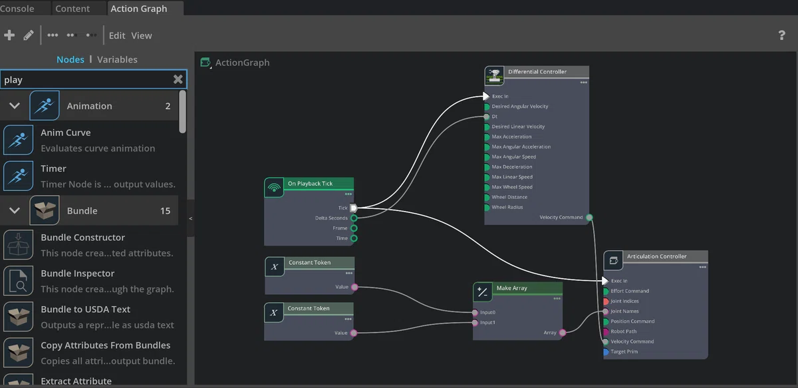Screen dimensions: 798x388
Task: Select the Bundle to USDA Text icon
Action: pyautogui.click(x=19, y=316)
